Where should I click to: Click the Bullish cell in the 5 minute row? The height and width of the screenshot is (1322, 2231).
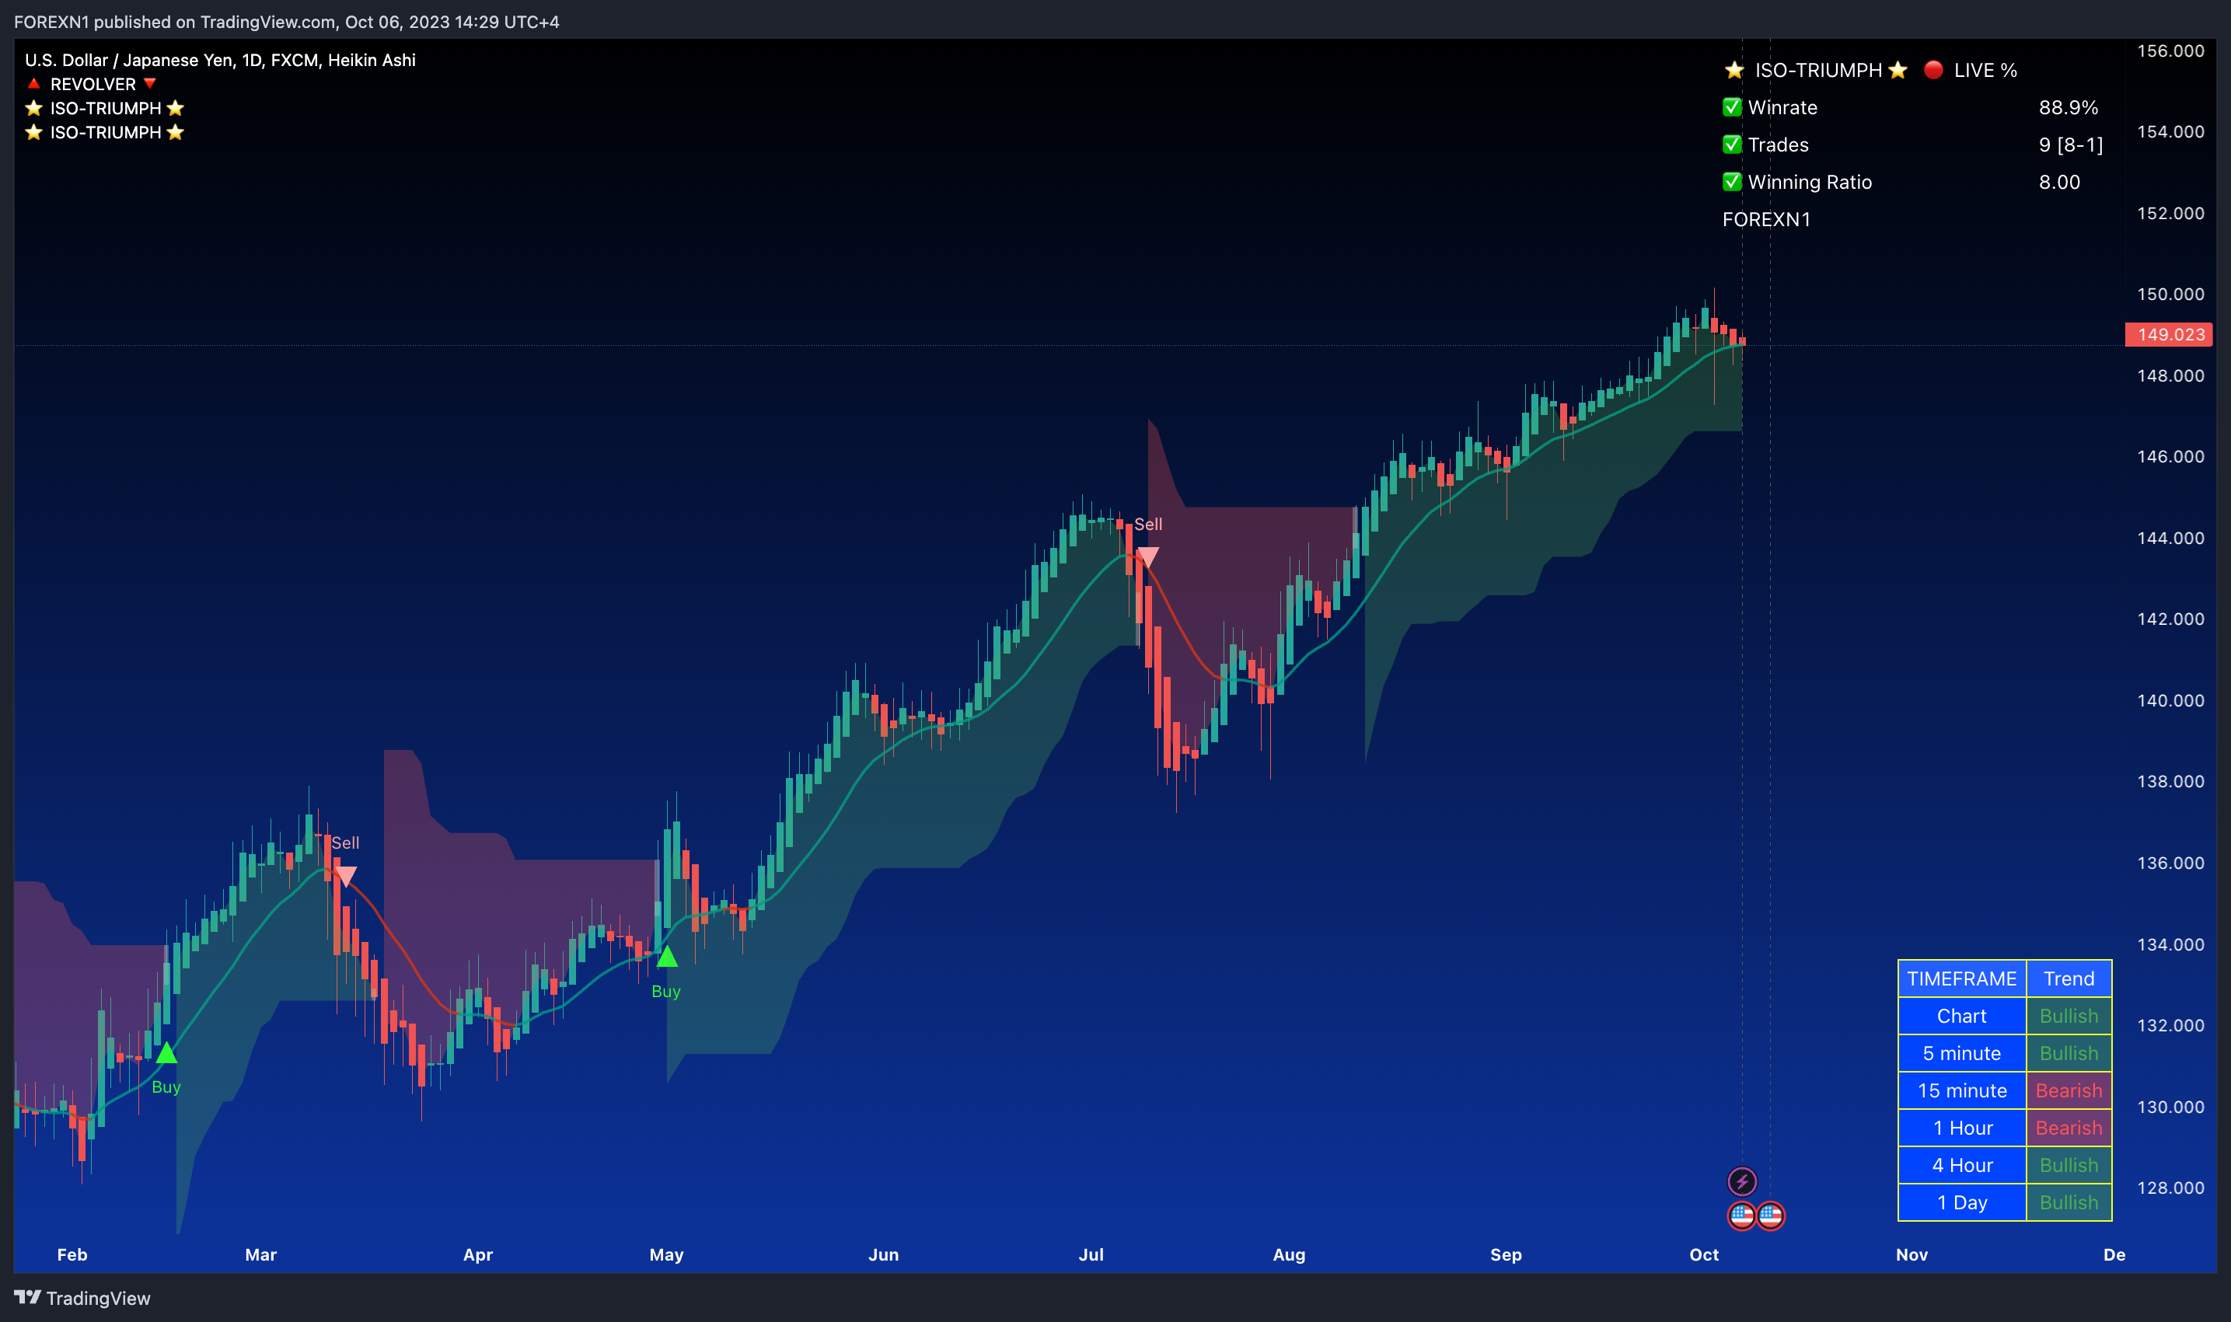[x=2069, y=1053]
